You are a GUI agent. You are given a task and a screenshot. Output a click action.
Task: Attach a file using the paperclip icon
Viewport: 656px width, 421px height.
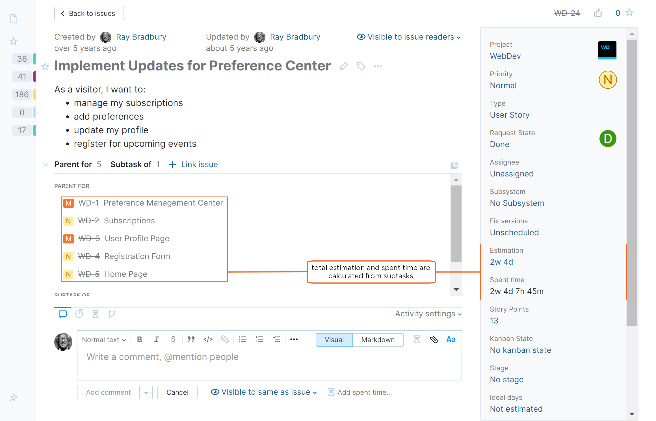point(434,339)
